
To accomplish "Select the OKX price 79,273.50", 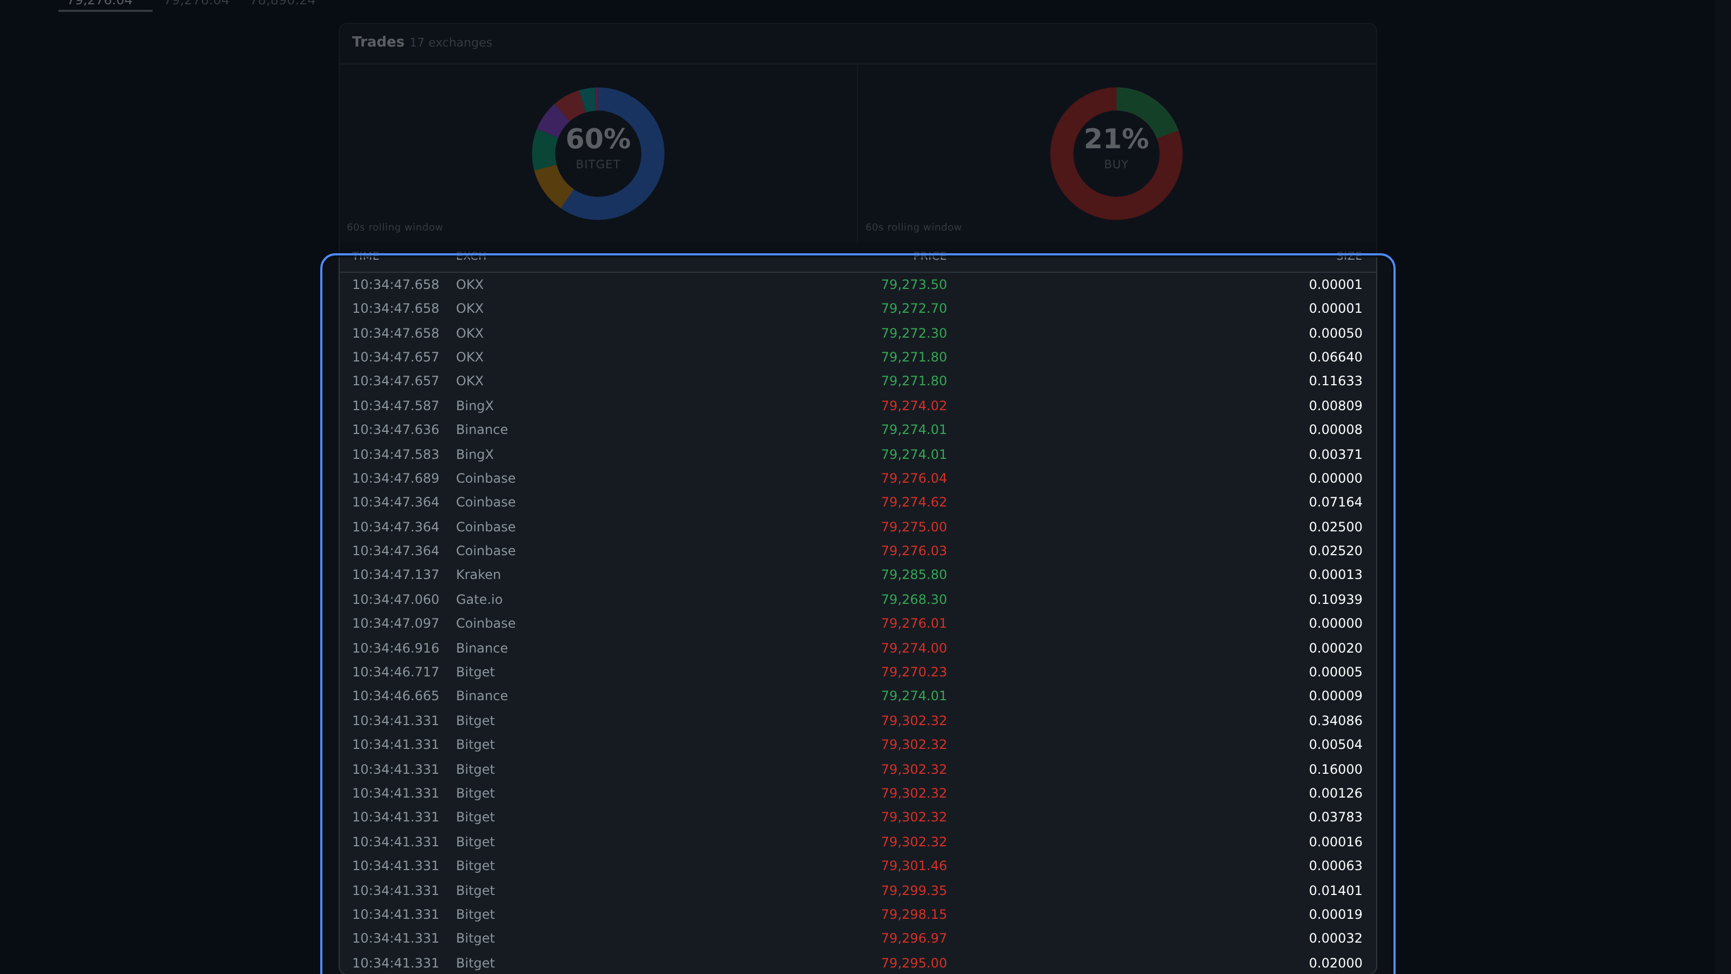I will [x=914, y=284].
